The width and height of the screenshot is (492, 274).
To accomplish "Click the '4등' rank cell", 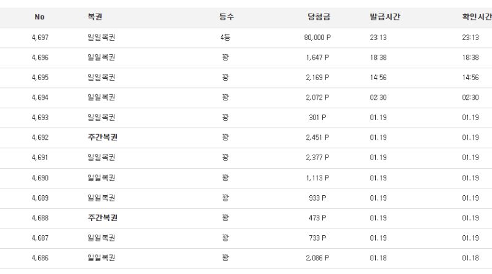I will [x=225, y=38].
